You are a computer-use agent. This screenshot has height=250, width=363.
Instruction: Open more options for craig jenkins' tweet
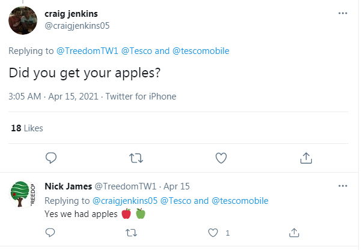click(x=343, y=13)
